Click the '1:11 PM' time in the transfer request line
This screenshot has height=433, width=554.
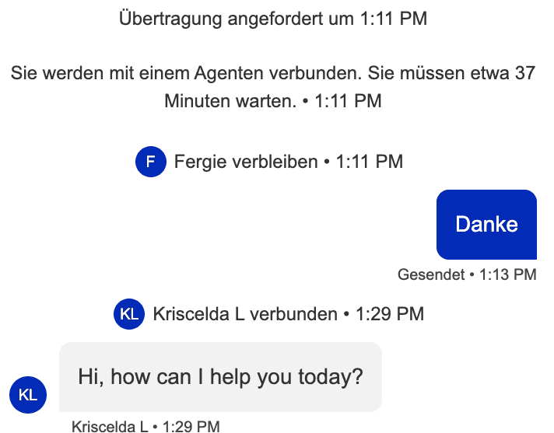pos(394,18)
